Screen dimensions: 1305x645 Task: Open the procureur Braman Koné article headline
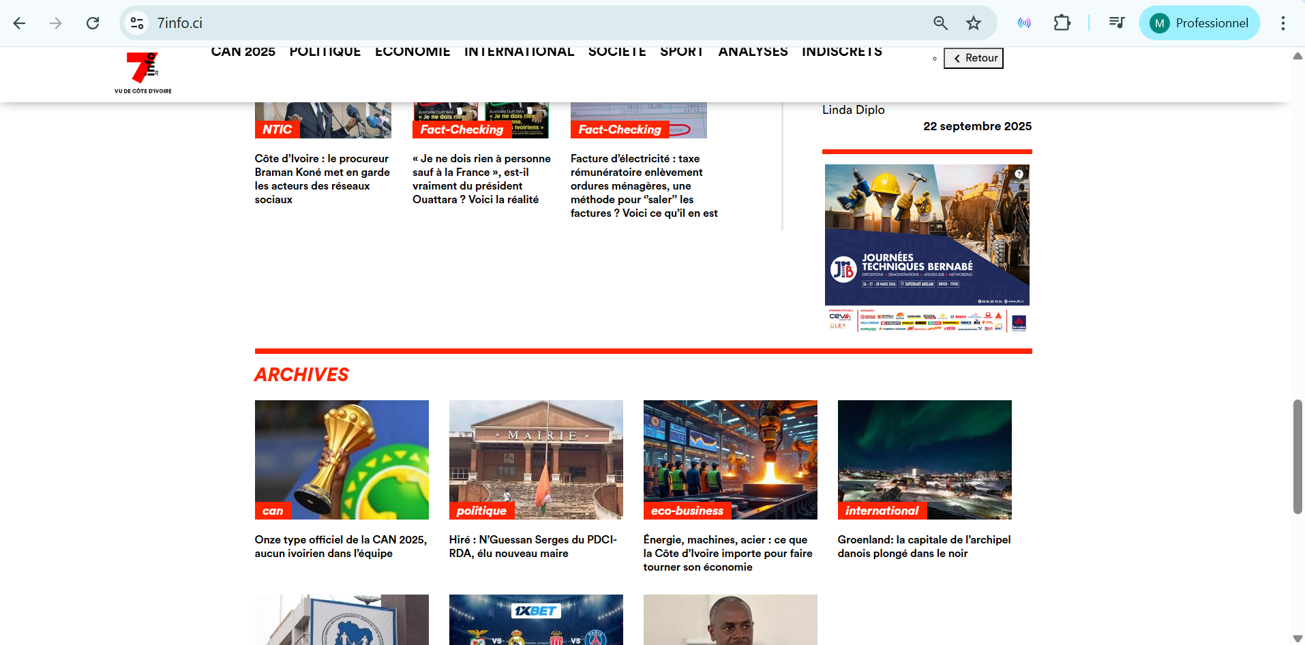pyautogui.click(x=322, y=179)
